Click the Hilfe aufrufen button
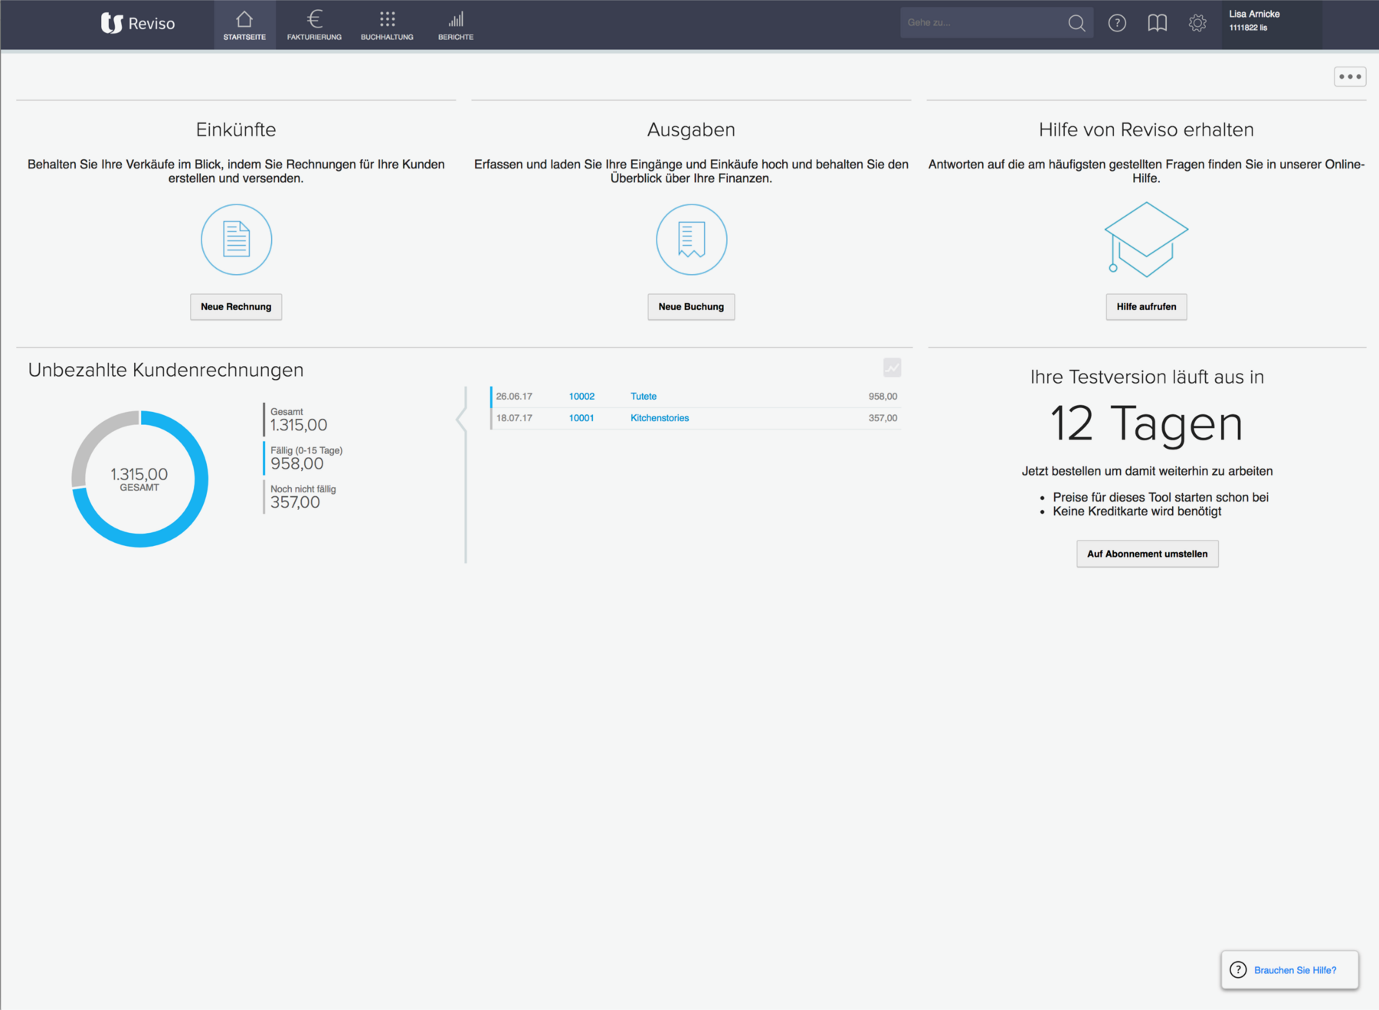1379x1010 pixels. (1146, 306)
